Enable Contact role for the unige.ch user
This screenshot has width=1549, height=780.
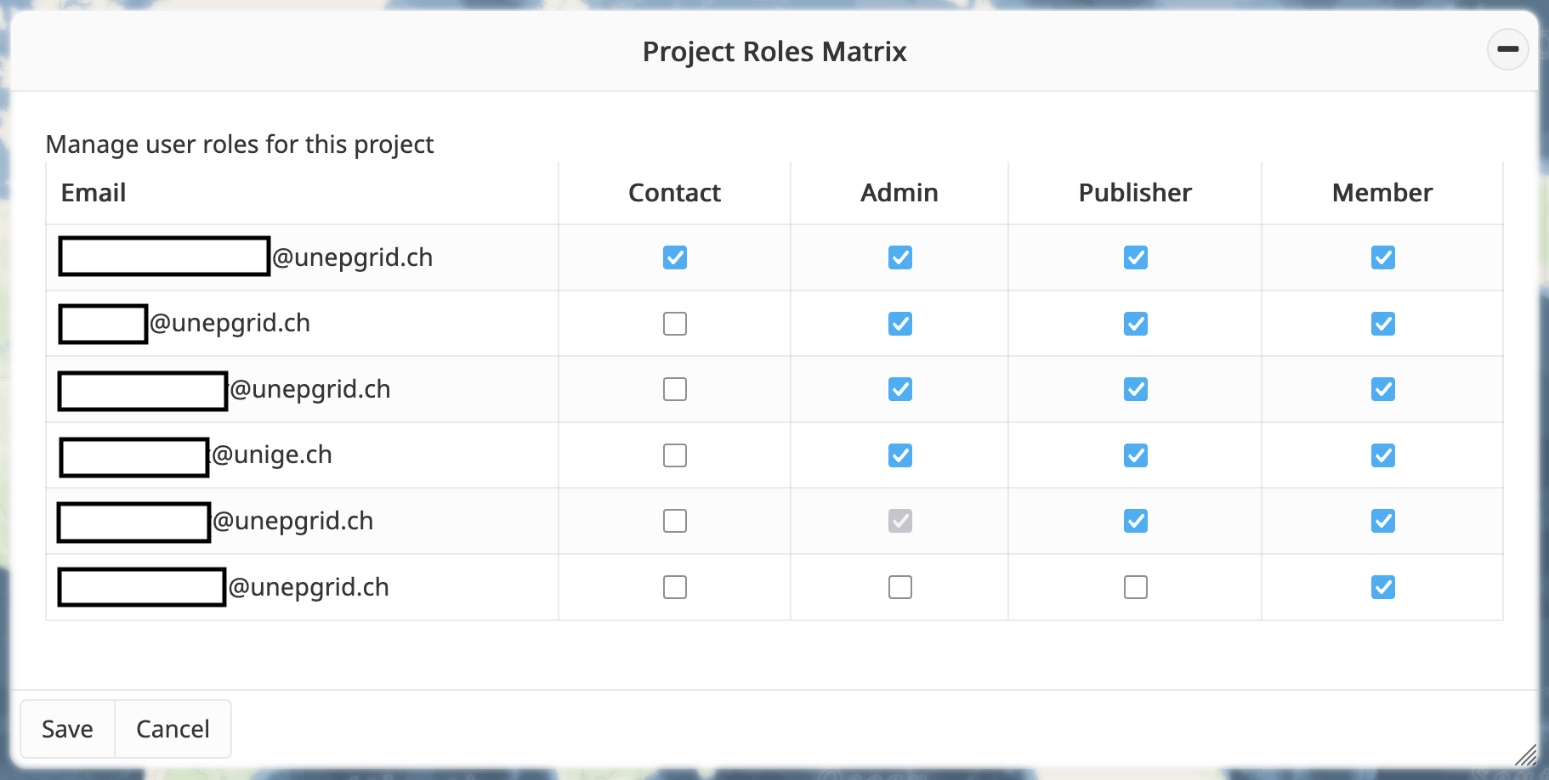pyautogui.click(x=675, y=455)
